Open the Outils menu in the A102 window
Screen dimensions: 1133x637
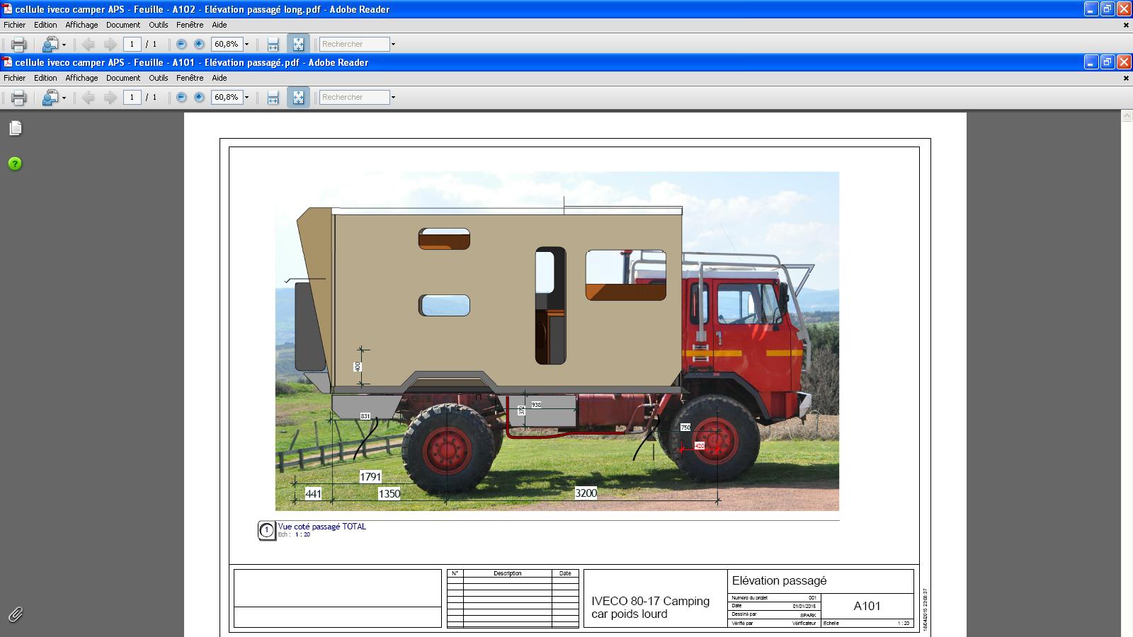coord(158,25)
